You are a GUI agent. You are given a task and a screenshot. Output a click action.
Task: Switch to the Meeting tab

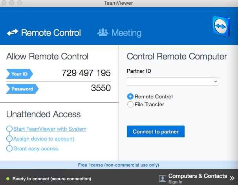pos(126,33)
